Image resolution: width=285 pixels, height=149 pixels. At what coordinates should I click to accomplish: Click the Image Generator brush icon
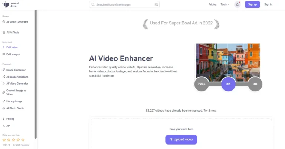click(x=4, y=70)
